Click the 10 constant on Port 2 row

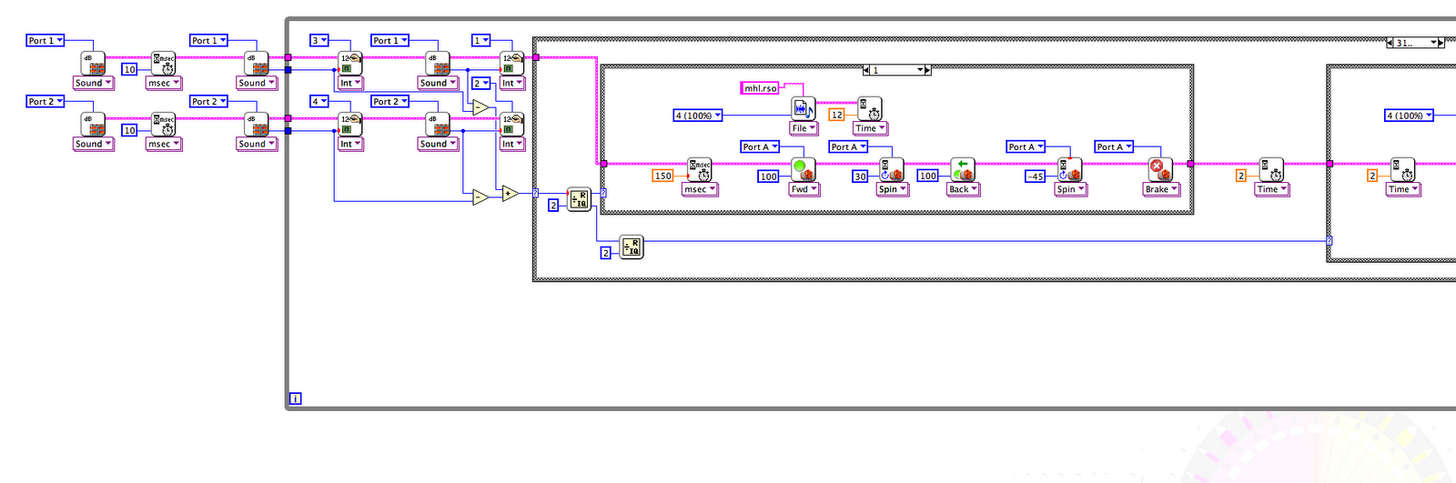click(x=130, y=130)
